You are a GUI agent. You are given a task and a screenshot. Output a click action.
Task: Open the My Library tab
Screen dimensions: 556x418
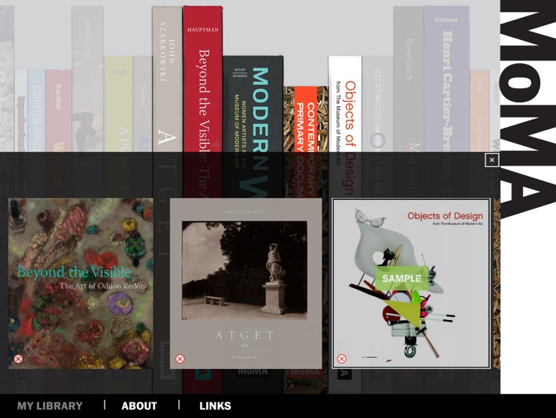pyautogui.click(x=50, y=405)
